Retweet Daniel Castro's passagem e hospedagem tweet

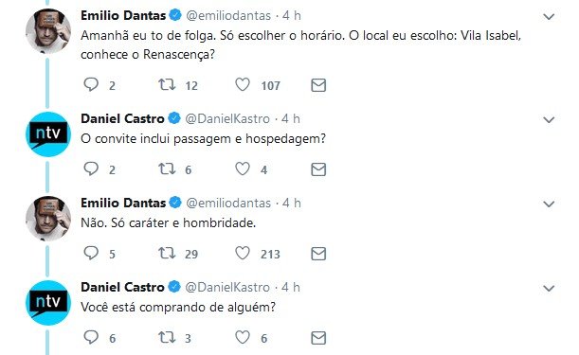tap(167, 169)
